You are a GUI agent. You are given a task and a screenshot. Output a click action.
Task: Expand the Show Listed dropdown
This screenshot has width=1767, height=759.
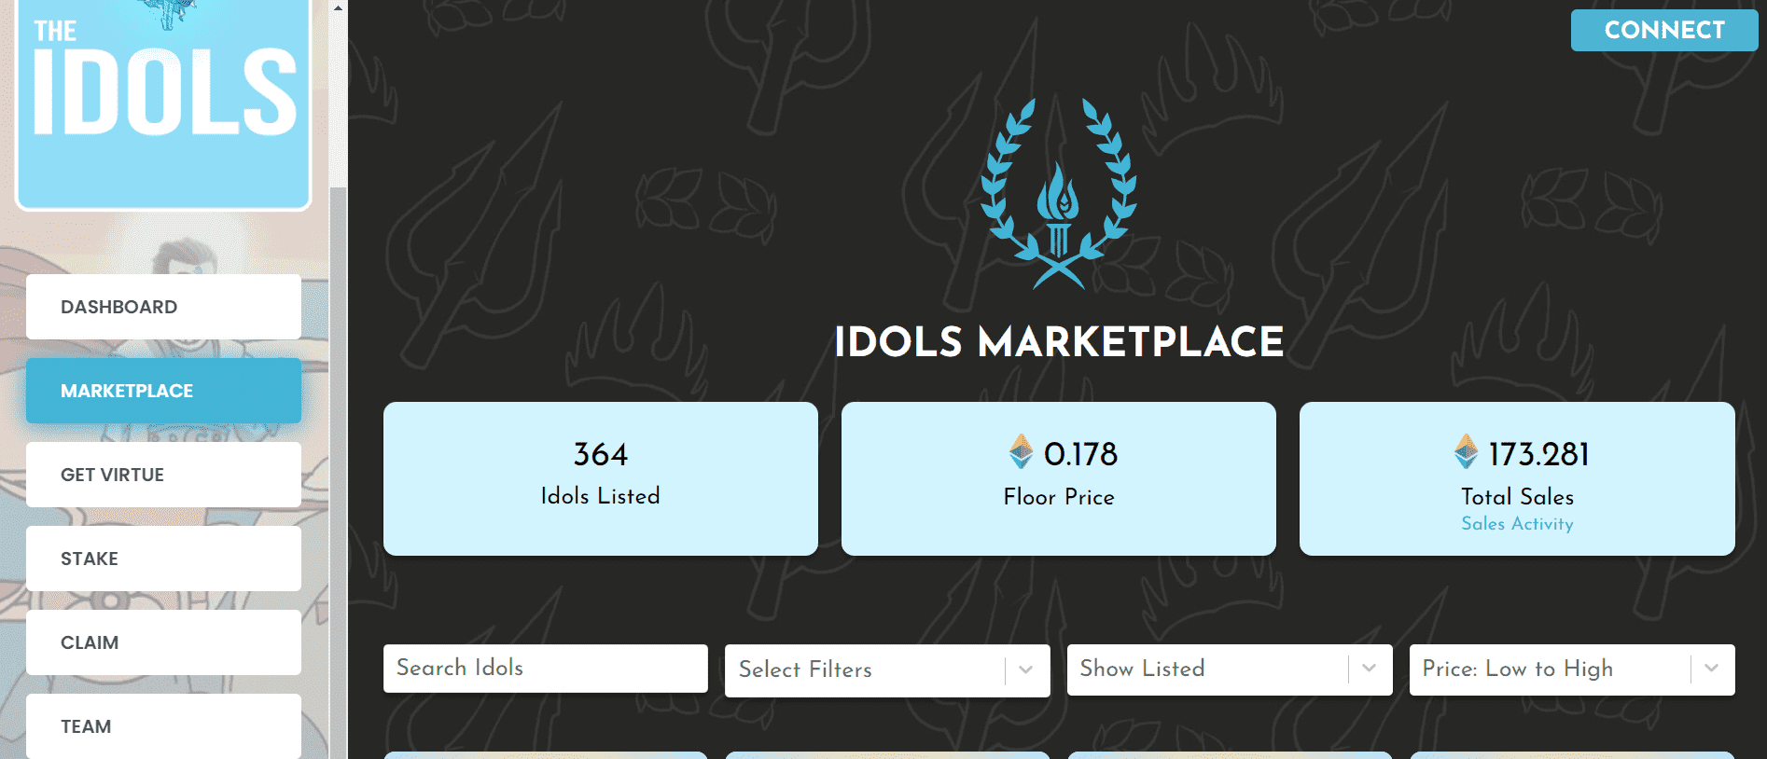1230,669
